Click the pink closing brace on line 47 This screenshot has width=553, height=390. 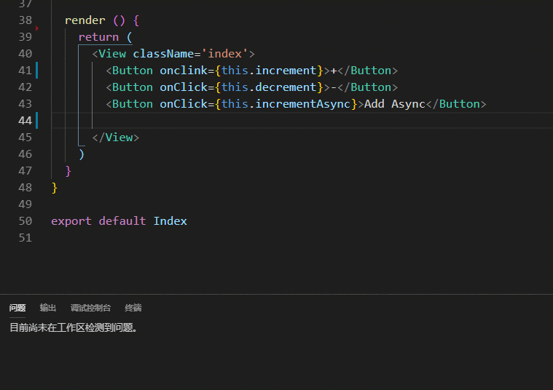pos(68,171)
